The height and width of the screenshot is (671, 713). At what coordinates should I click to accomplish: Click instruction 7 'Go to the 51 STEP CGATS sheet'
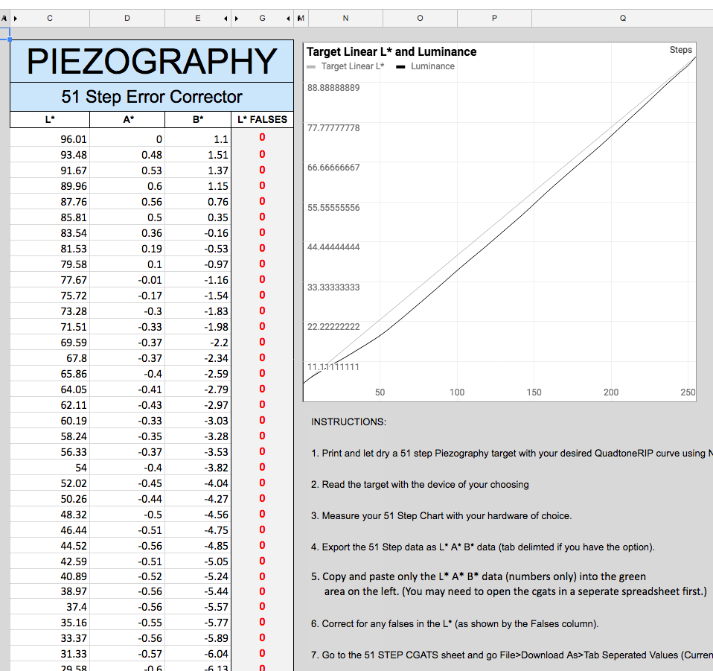coord(512,655)
